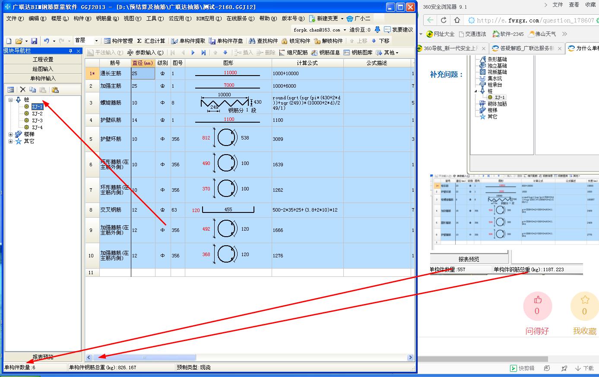The image size is (599, 377).
Task: Open project folder icon in toolbar
Action: (x=19, y=41)
